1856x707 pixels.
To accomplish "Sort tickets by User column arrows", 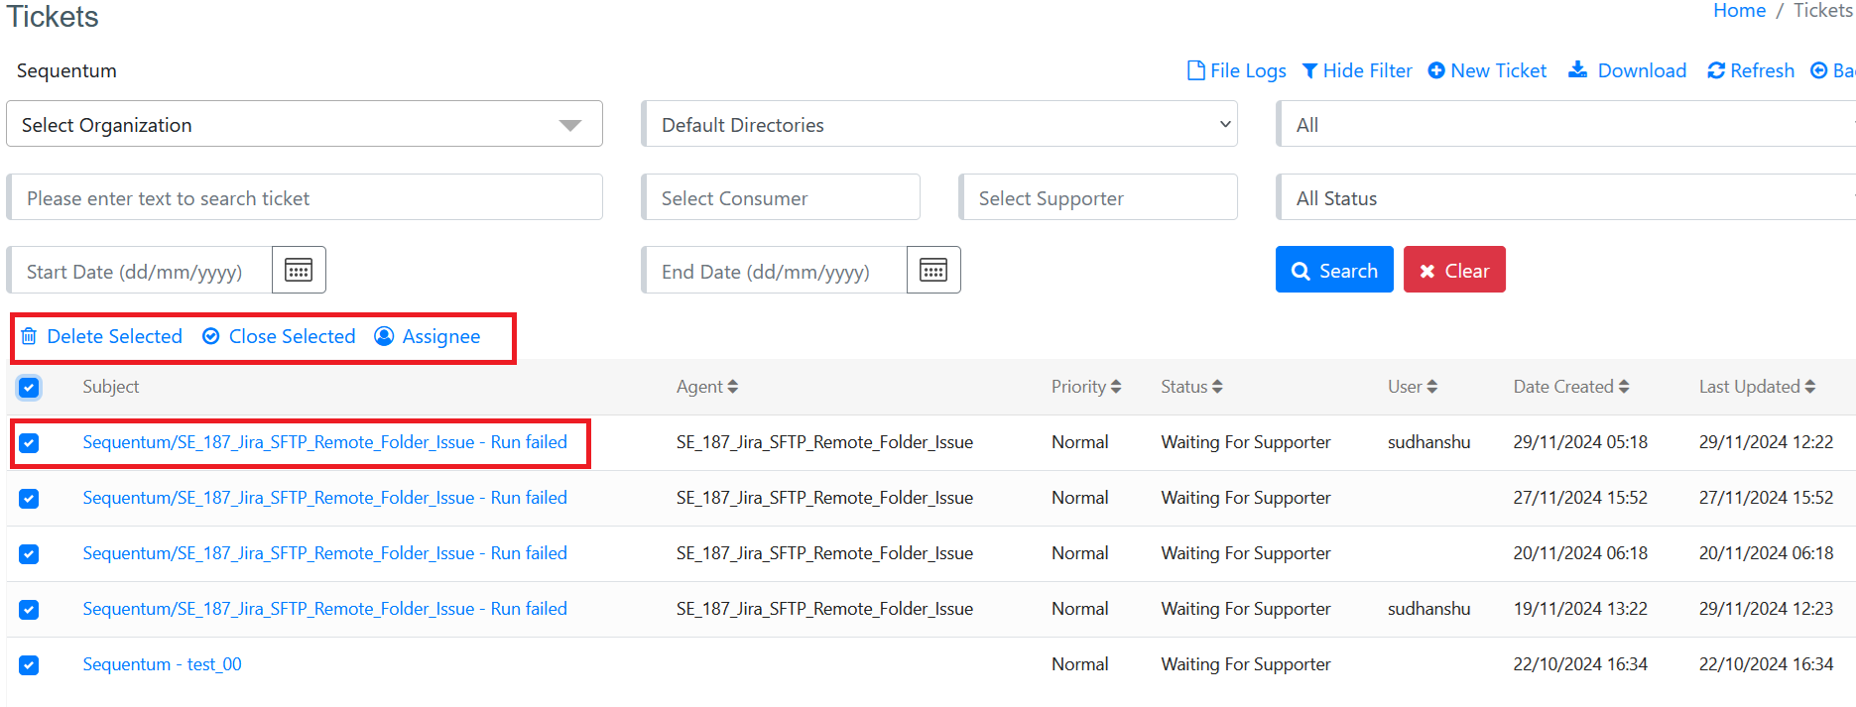I will 1432,387.
